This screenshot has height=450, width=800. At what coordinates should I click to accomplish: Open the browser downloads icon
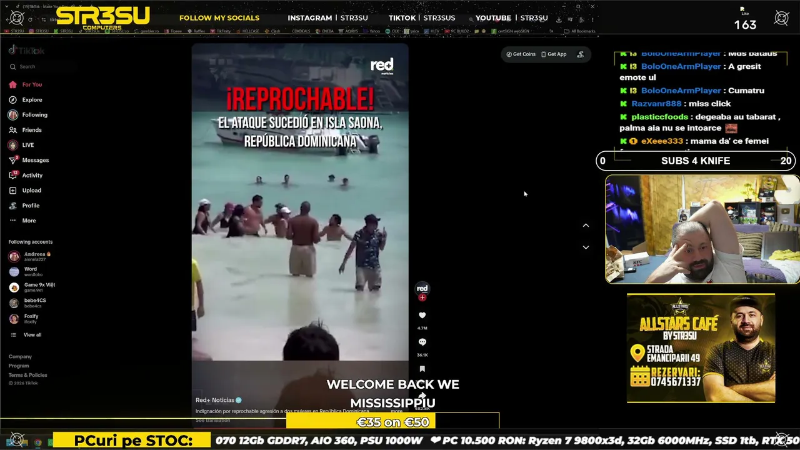tap(559, 19)
